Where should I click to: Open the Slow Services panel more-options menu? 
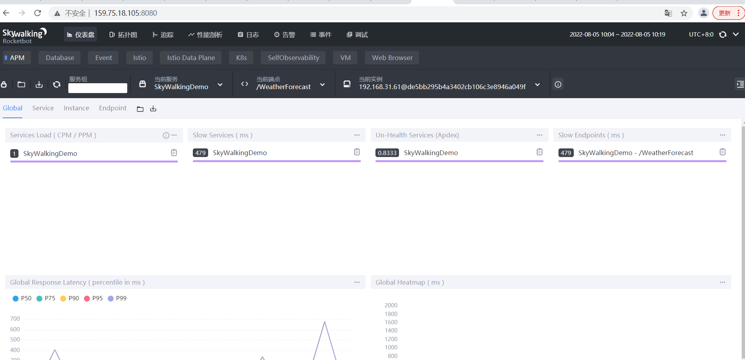tap(357, 135)
